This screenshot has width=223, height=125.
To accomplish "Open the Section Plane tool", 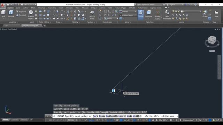I will click(92, 15).
